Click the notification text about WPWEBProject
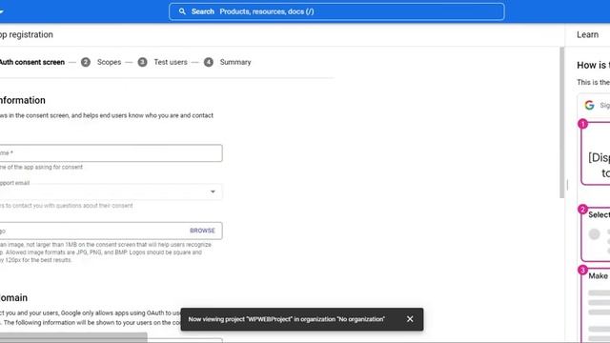Viewport: 610px width, 343px height. (x=286, y=319)
